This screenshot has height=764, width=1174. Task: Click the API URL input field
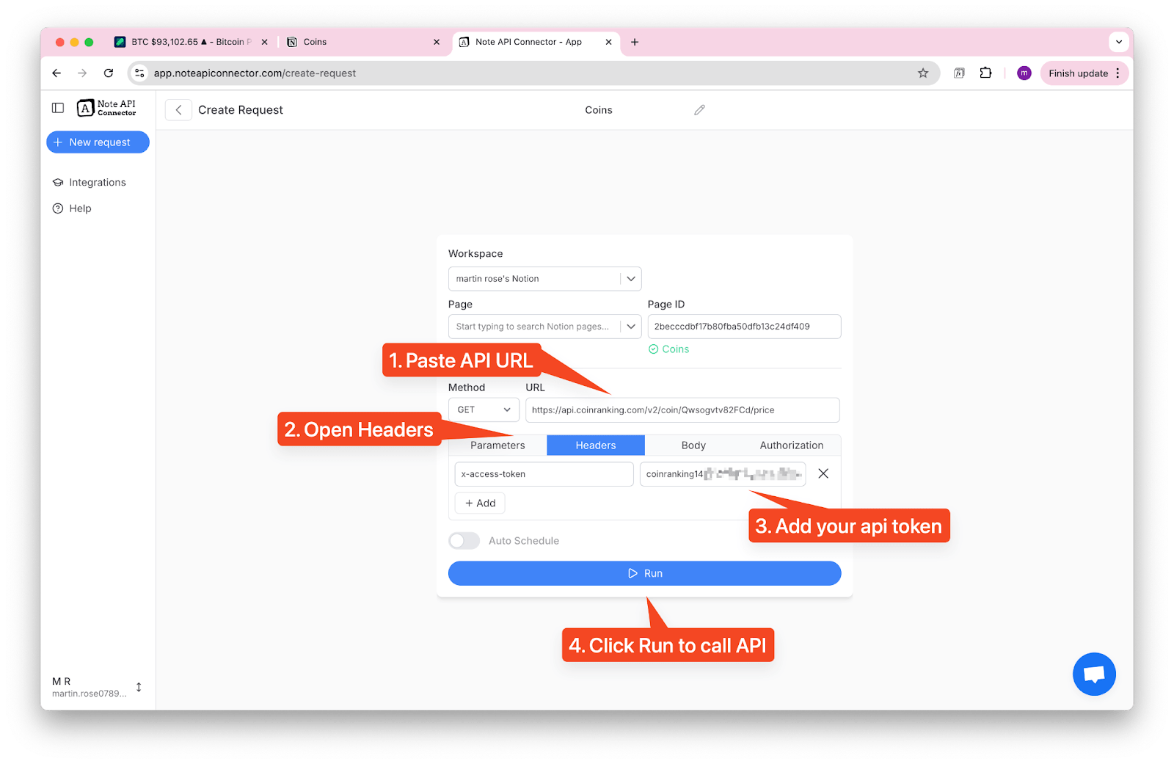tap(682, 410)
